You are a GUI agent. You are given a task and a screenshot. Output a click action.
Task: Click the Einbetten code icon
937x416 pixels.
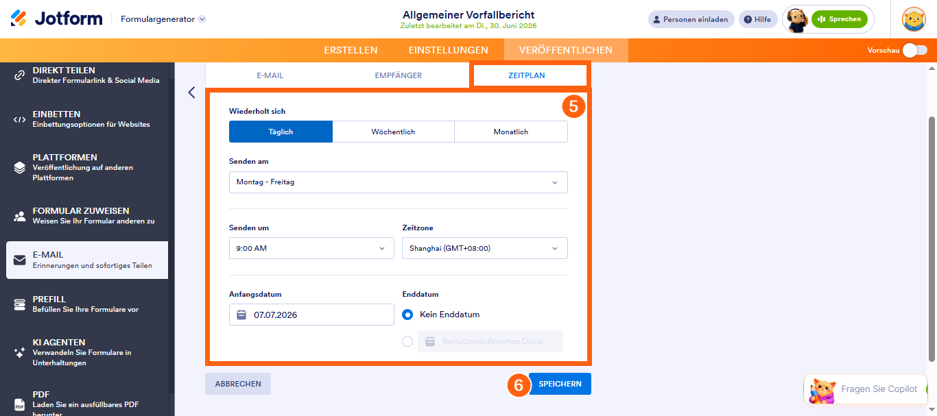click(x=19, y=119)
